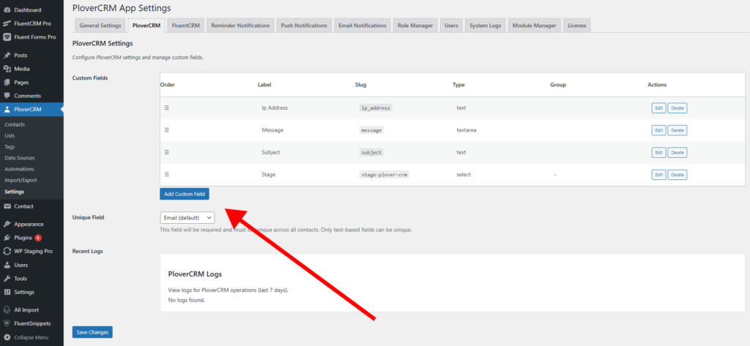Open the Unique Field dropdown
Screen dimensions: 750x346
click(x=187, y=217)
